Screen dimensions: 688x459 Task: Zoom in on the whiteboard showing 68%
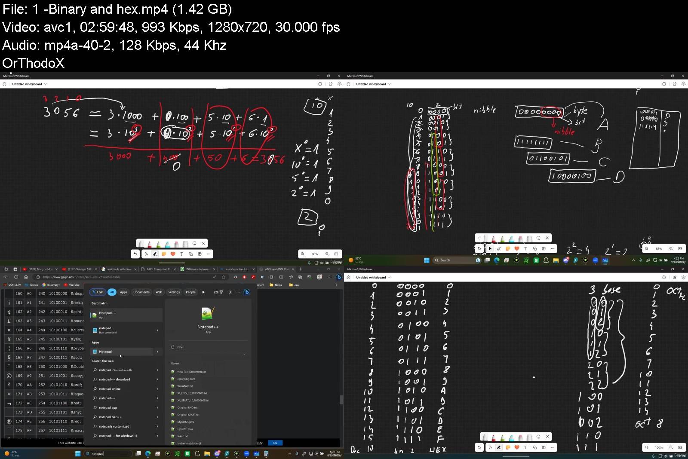tap(671, 248)
